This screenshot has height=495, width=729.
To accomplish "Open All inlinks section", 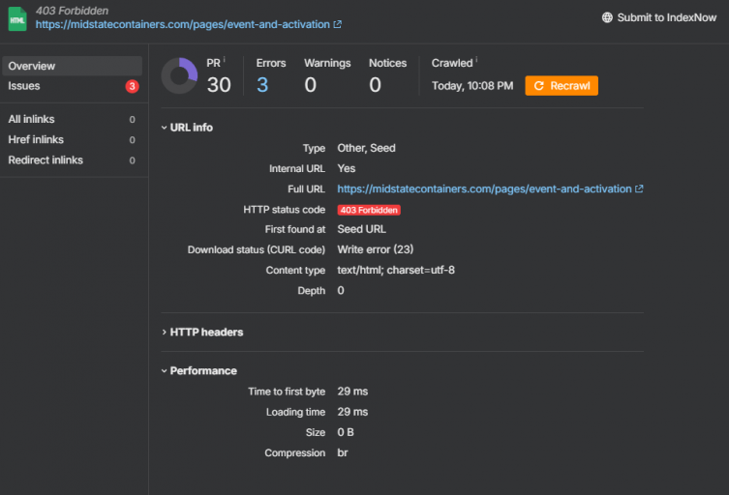I will [72, 119].
